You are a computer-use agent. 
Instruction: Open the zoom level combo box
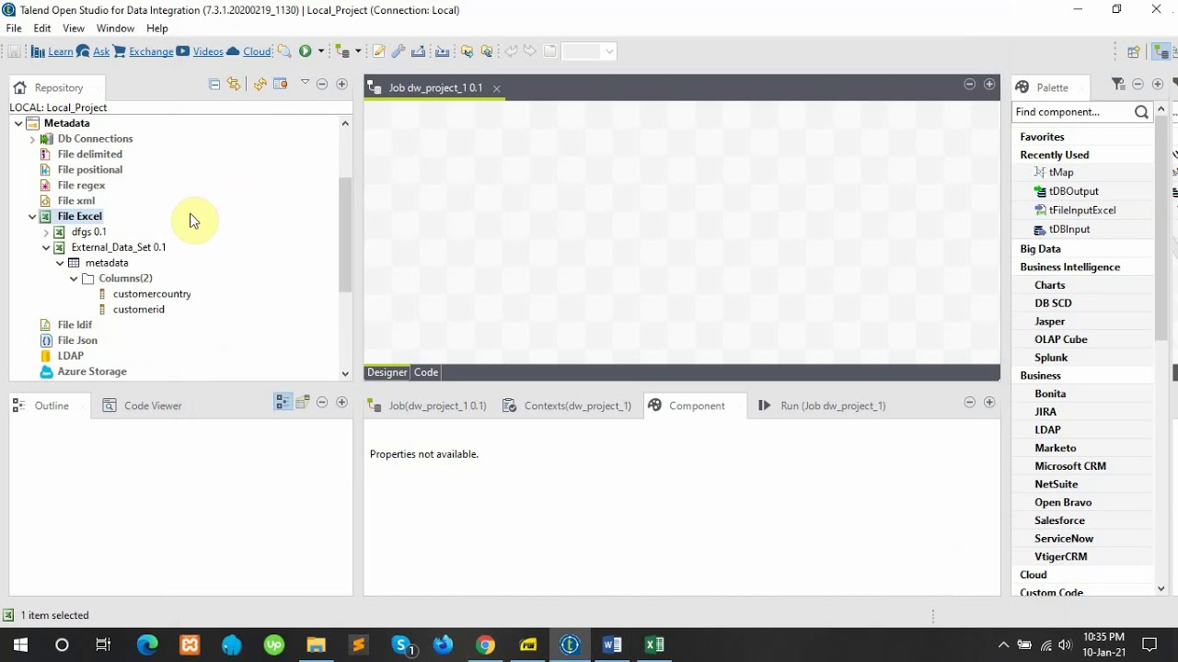tap(589, 51)
